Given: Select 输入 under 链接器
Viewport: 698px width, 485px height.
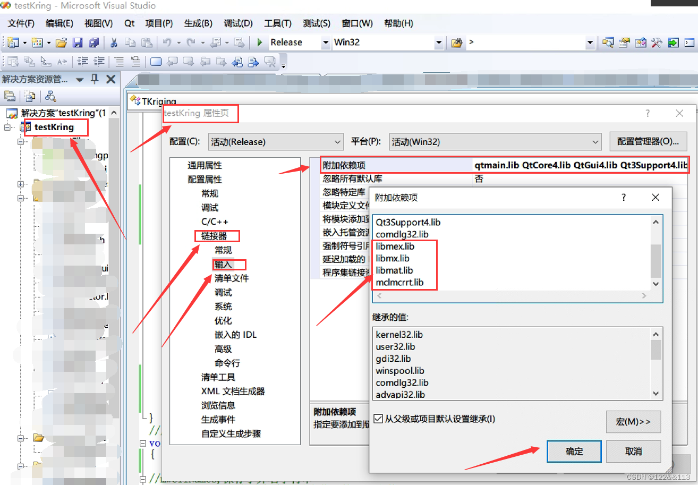Looking at the screenshot, I should point(223,264).
